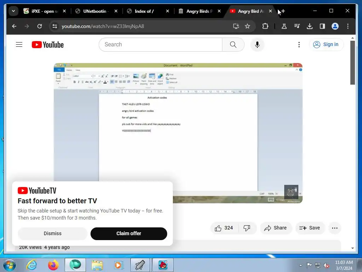
Task: Open the Extensions puzzle icon
Action: pyautogui.click(x=265, y=26)
